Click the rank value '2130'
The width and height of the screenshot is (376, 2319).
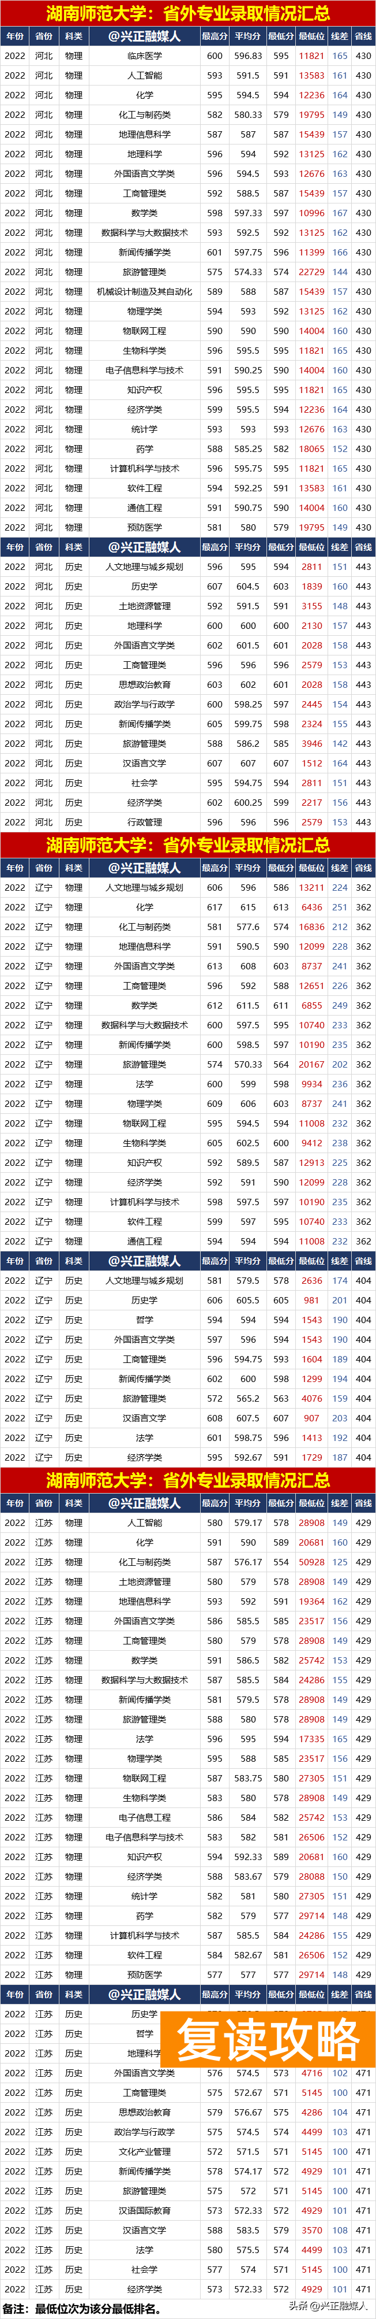click(x=311, y=625)
